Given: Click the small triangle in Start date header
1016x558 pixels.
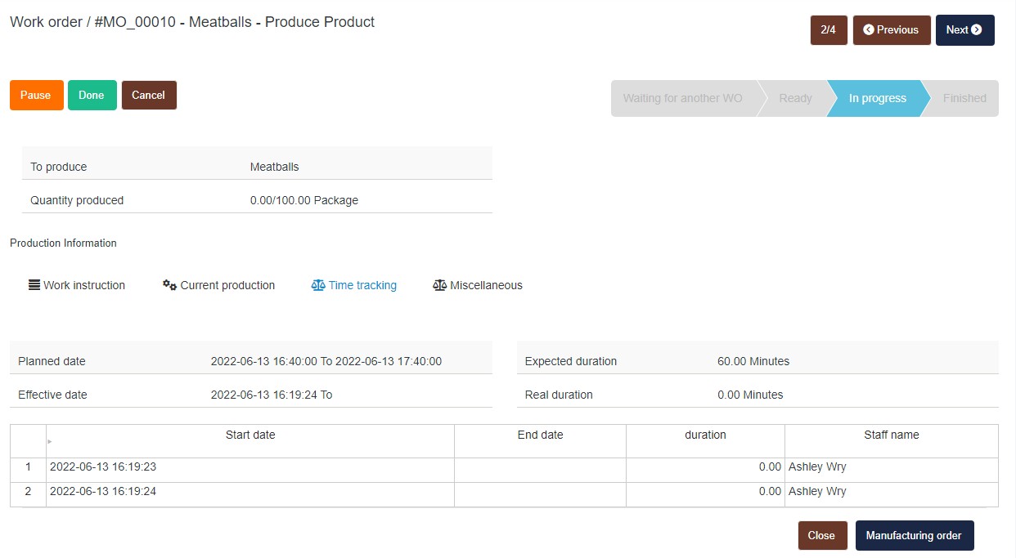Looking at the screenshot, I should [x=50, y=441].
